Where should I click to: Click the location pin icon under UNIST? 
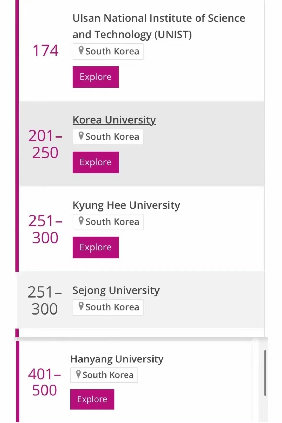coord(81,50)
